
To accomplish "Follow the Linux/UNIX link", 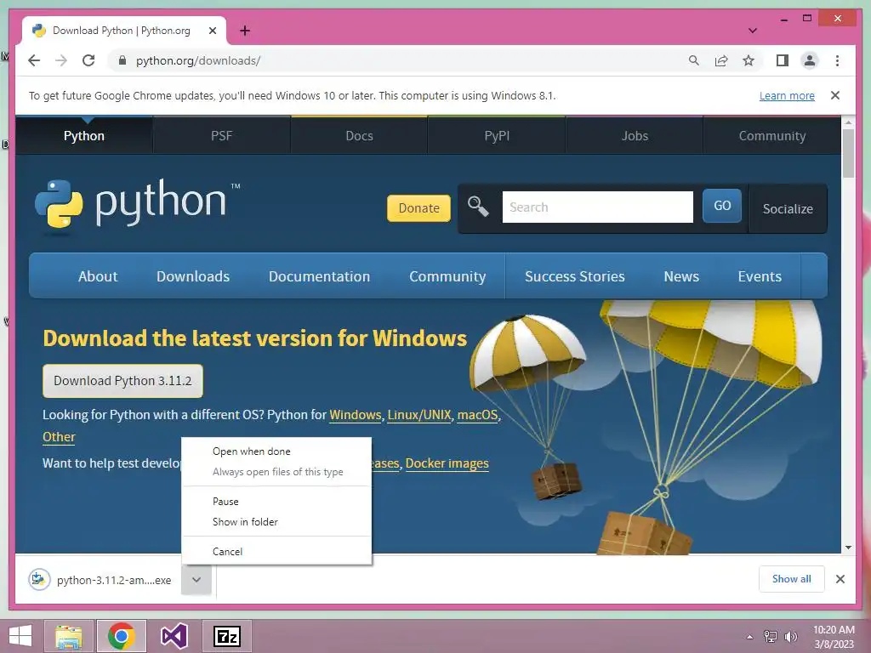I will (419, 415).
